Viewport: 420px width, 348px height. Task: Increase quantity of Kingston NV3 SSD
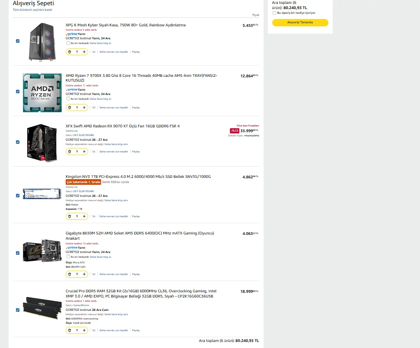coord(84,216)
